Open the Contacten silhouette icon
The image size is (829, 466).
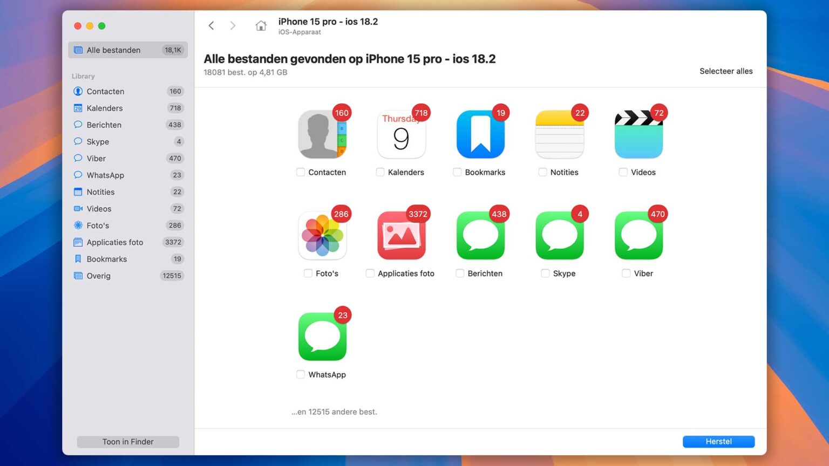click(x=322, y=135)
